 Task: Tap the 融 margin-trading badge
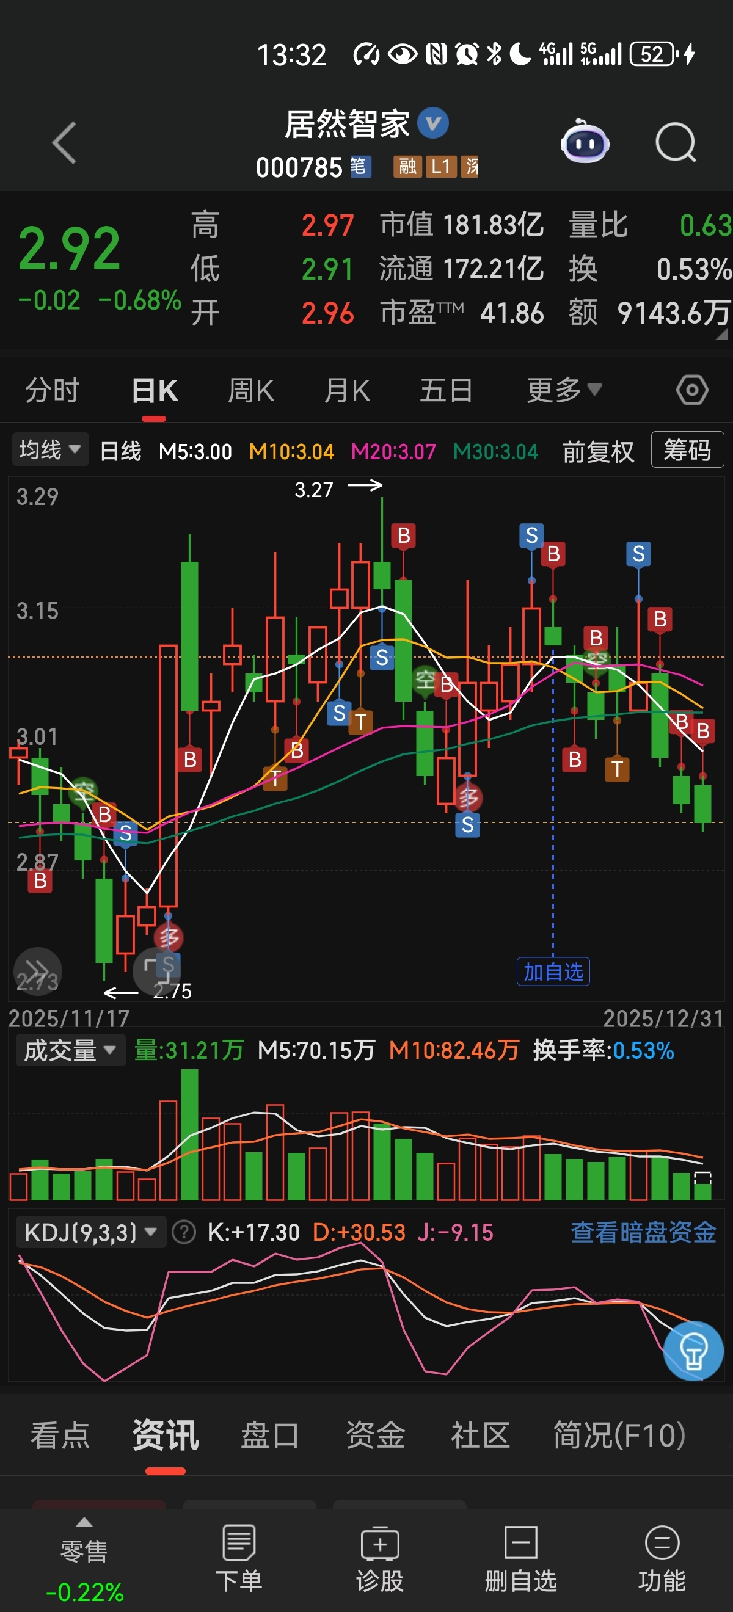(407, 167)
